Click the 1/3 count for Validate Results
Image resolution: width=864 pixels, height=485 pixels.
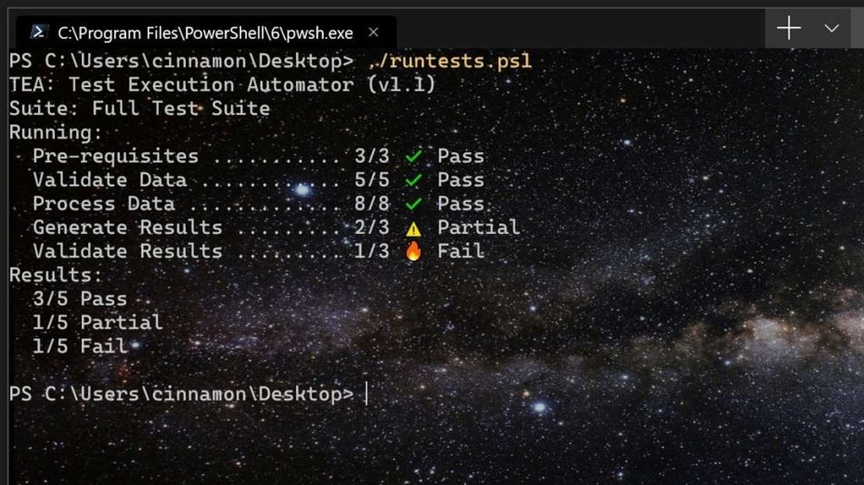pos(372,251)
